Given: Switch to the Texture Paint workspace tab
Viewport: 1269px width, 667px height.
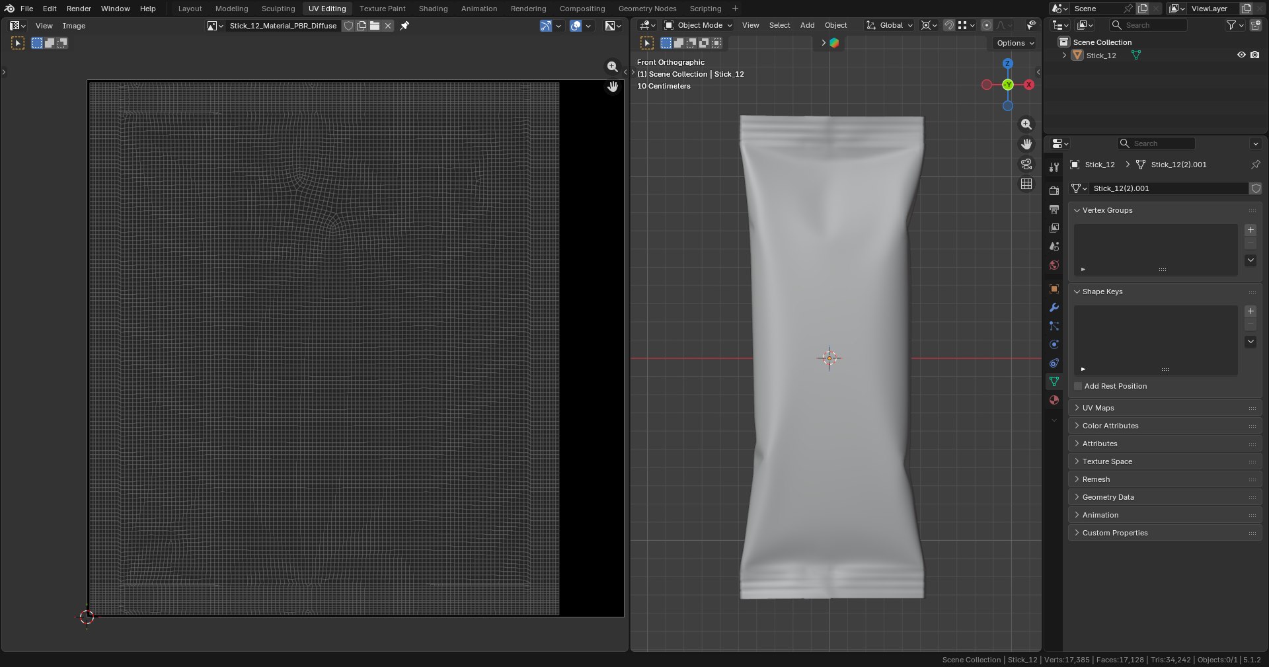Looking at the screenshot, I should tap(382, 9).
